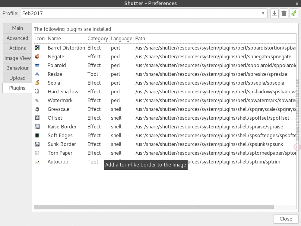Click the Negate plugin icon
This screenshot has height=226, width=301.
click(x=37, y=56)
